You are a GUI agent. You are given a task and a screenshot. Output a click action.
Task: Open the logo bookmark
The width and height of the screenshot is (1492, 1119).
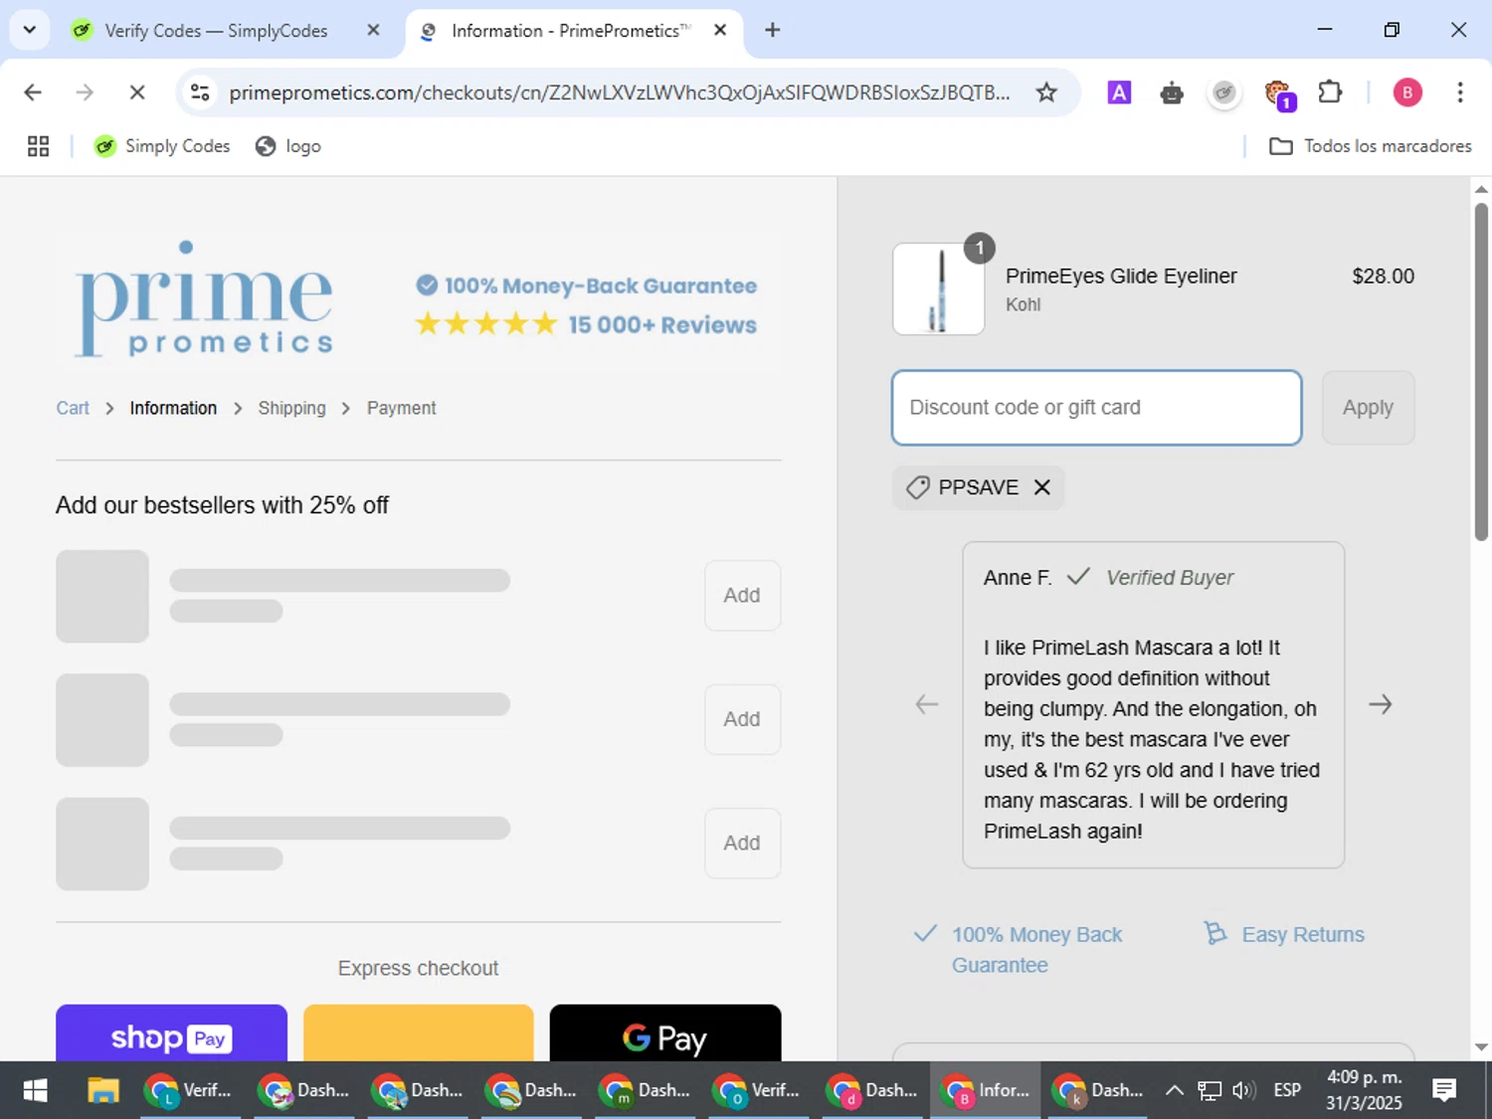click(288, 146)
